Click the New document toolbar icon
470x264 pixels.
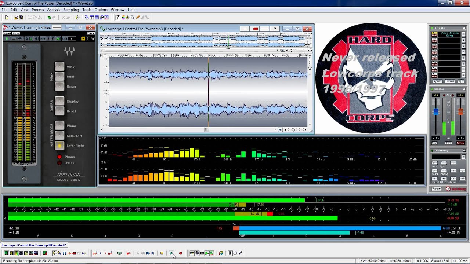[7, 17]
